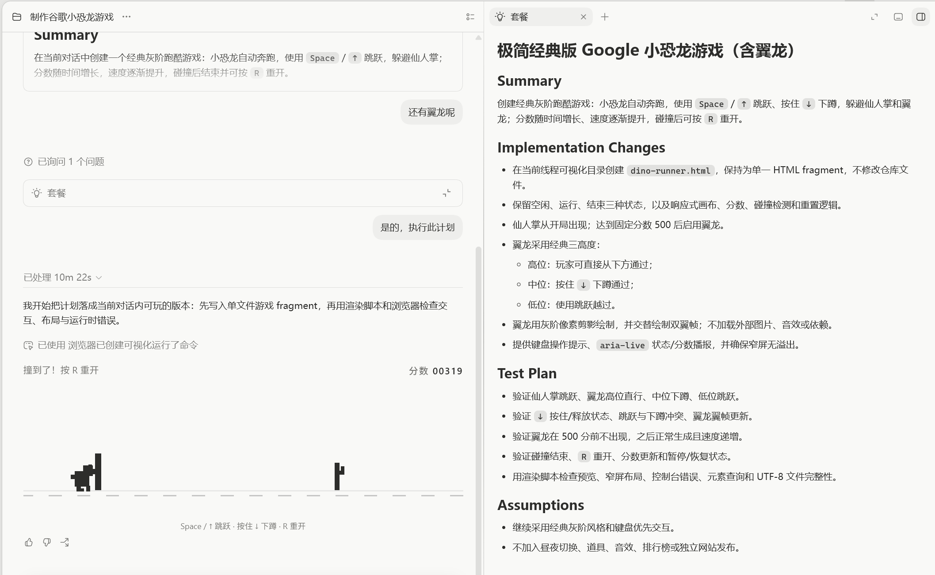Collapse the 套餐 plan card in the chat
The image size is (935, 575).
(x=447, y=193)
